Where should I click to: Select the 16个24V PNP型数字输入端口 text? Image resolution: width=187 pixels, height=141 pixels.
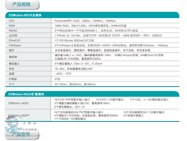pyautogui.click(x=72, y=100)
